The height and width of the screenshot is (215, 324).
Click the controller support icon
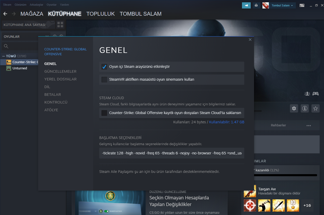316,94
